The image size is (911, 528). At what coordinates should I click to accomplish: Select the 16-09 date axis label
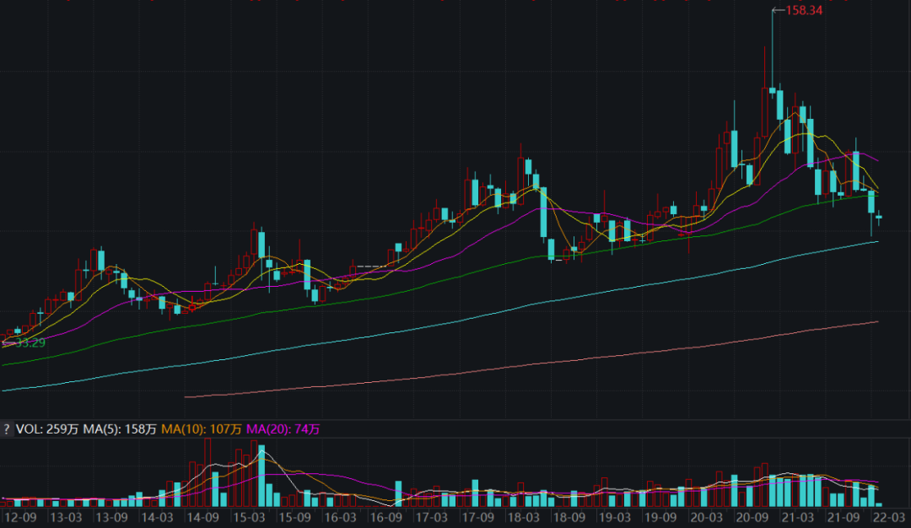386,517
